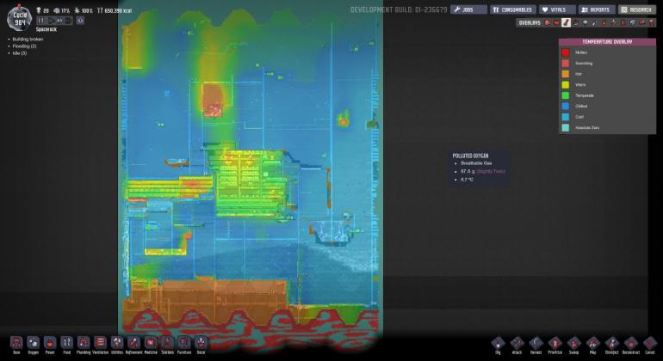Activate the Dig tool

498,343
